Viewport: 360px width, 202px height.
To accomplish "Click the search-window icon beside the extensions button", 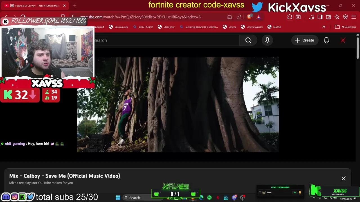I will pos(298,17).
